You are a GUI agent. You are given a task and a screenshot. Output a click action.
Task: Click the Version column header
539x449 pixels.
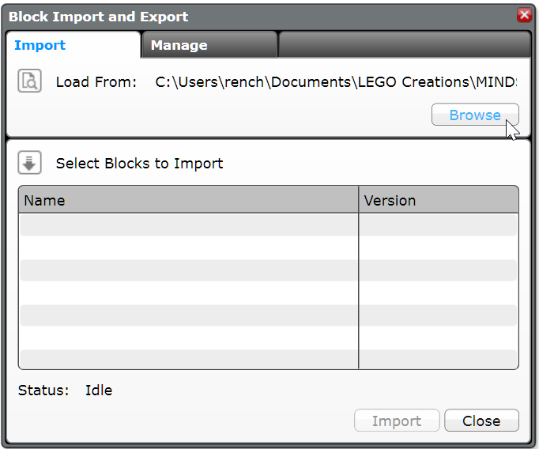coord(439,201)
